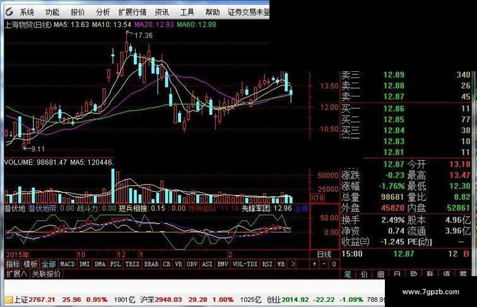Open the 分析 menu
The height and width of the screenshot is (307, 477).
click(x=102, y=12)
